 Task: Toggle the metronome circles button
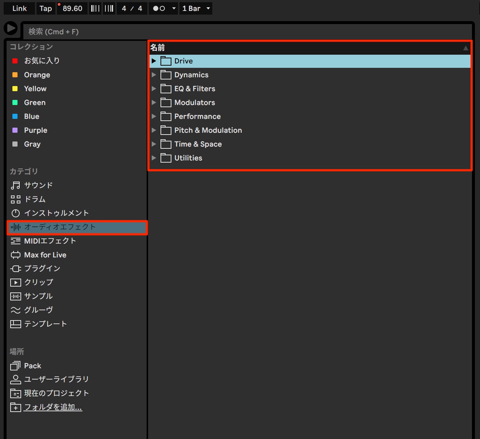(x=159, y=8)
